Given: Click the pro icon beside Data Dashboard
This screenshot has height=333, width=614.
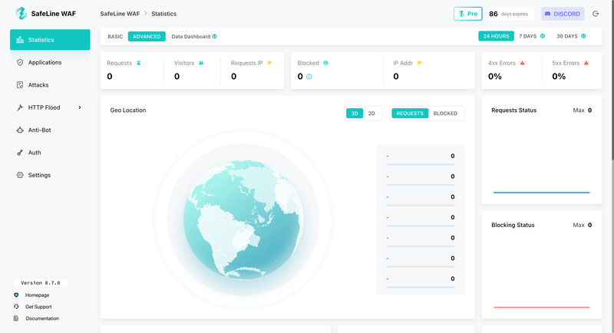Looking at the screenshot, I should [215, 36].
